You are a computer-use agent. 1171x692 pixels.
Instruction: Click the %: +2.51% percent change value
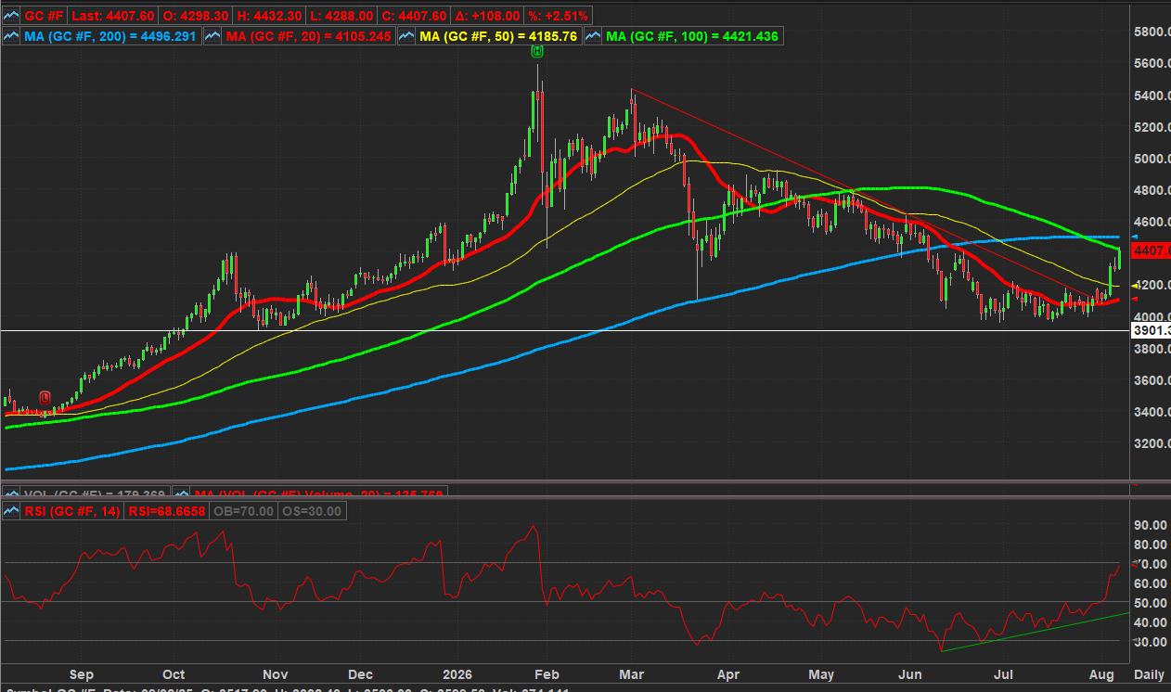click(x=559, y=17)
